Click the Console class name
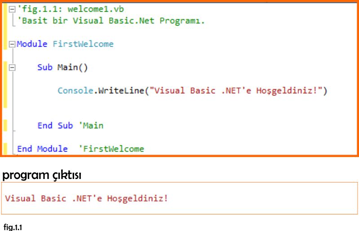 point(75,91)
